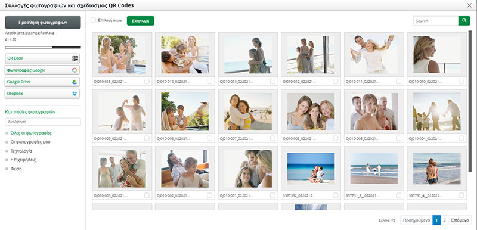Select thumbnail Oj010-012 by the railing
The width and height of the screenshot is (477, 230).
(x=311, y=54)
